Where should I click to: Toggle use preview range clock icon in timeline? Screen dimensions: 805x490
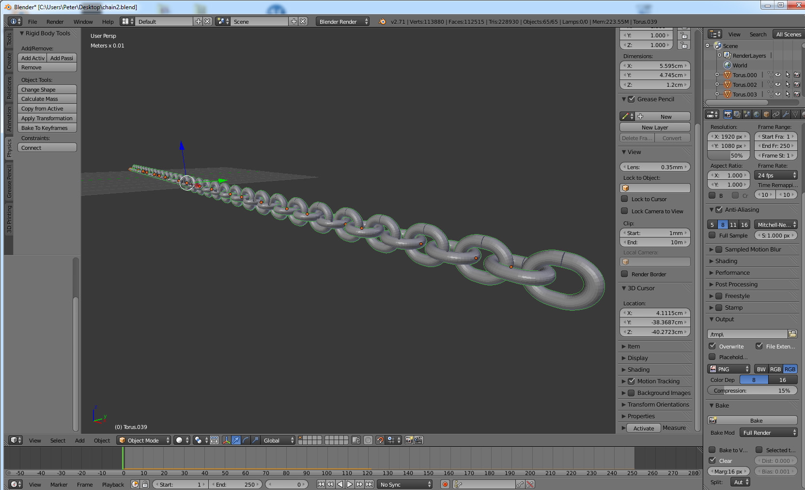click(135, 484)
